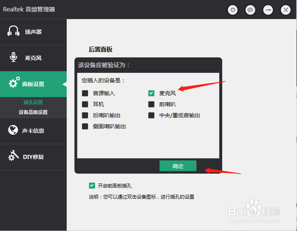297x231 pixels.
Task: Click the 后置面板 heading text
Action: 101,50
